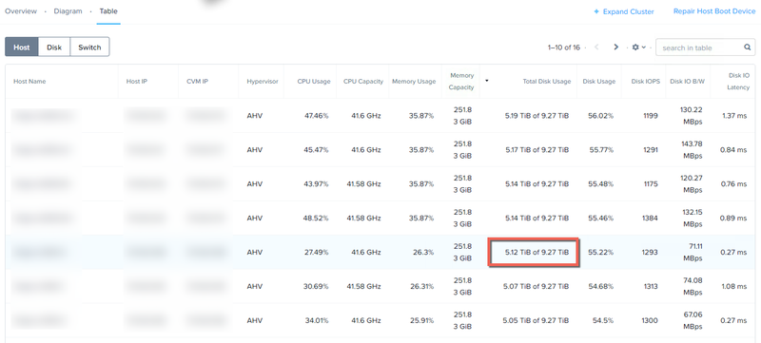Select the Table tab
This screenshot has width=761, height=343.
[x=108, y=11]
